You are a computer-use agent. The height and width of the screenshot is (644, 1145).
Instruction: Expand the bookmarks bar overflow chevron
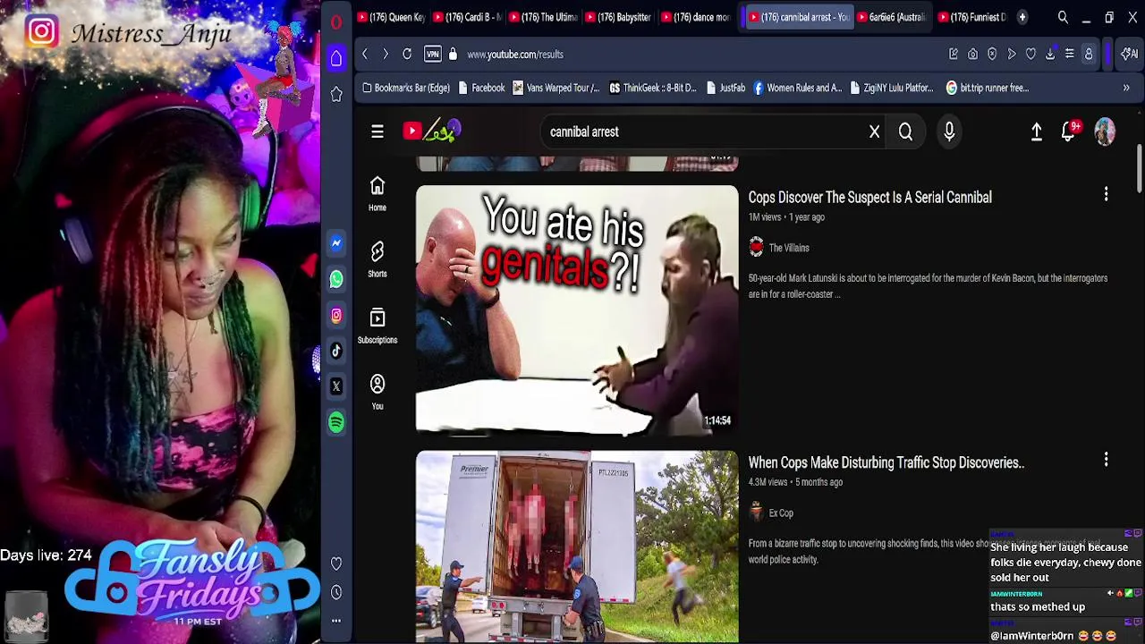[1126, 88]
